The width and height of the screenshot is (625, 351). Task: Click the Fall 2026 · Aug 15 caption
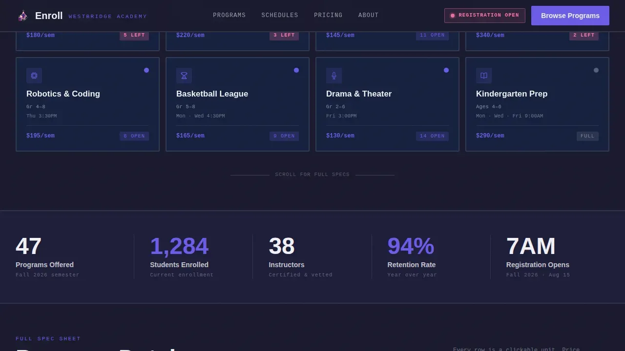(538, 275)
